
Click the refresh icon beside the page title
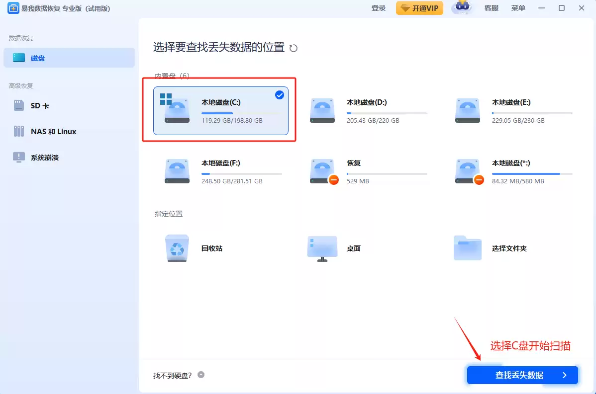(294, 48)
